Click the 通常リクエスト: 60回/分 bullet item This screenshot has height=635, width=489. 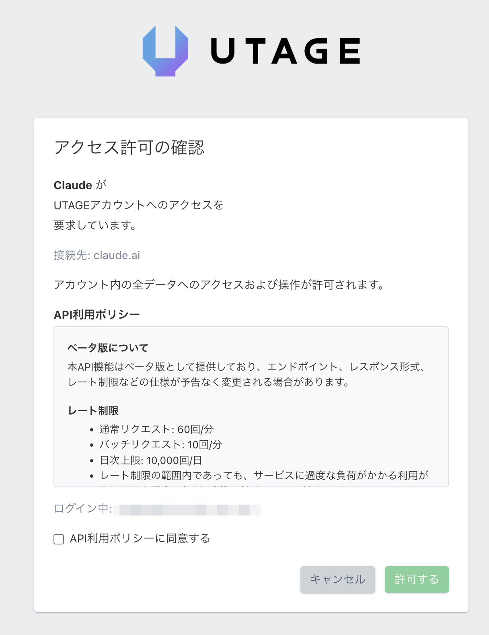pos(156,429)
